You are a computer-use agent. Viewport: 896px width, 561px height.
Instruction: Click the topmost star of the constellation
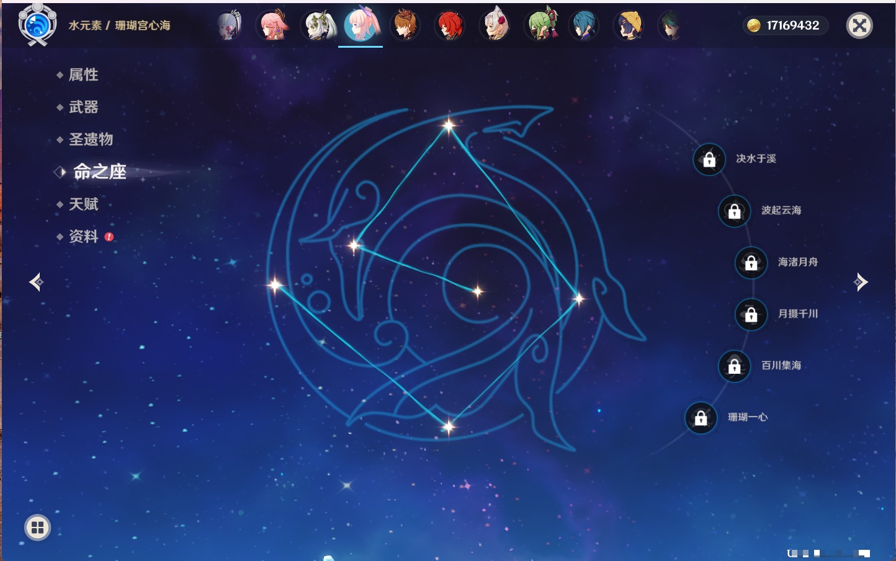coord(449,126)
